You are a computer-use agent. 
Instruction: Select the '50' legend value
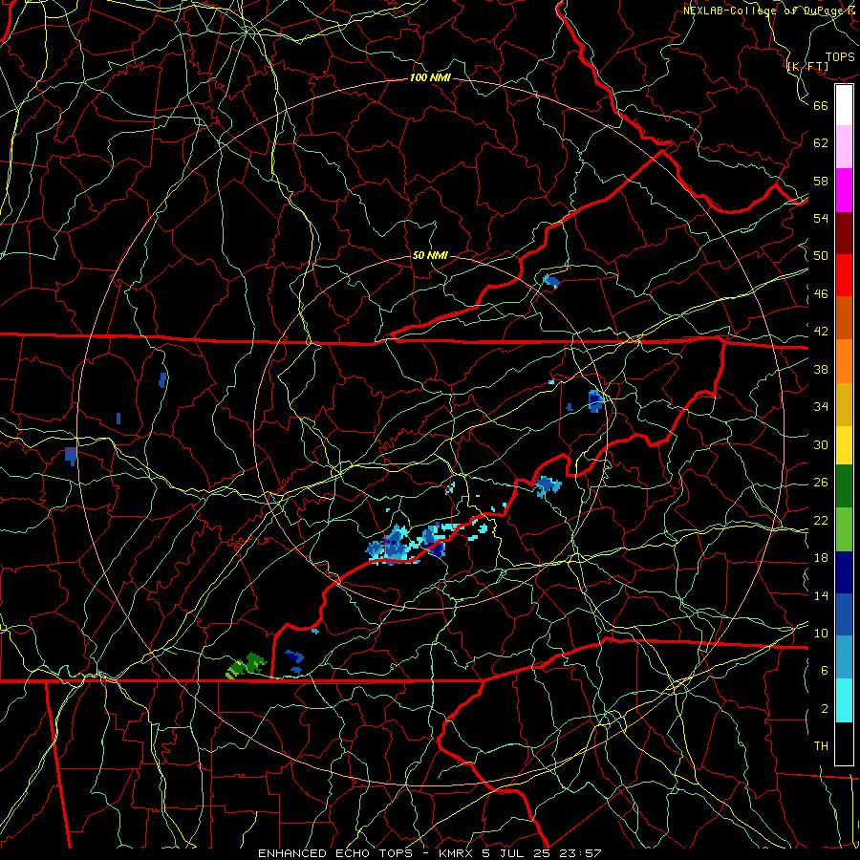click(821, 256)
